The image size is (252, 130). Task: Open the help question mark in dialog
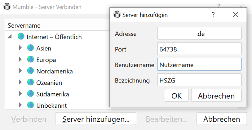click(x=213, y=15)
